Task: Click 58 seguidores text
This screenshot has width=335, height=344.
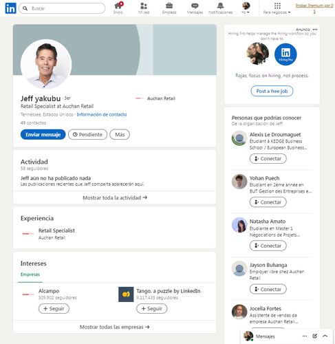Action: (34, 169)
